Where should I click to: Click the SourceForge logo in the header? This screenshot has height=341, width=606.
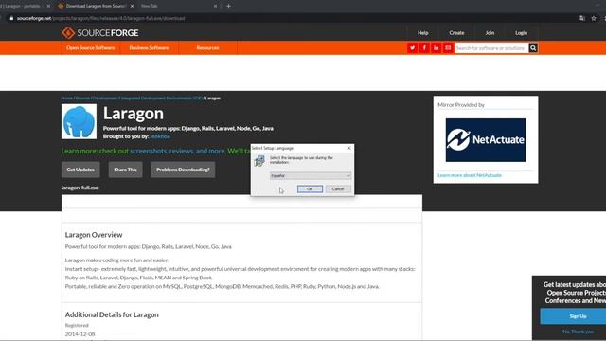[100, 33]
